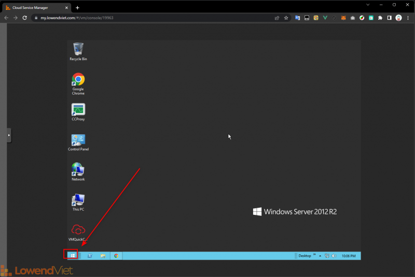Open the Chrome three-dot menu
This screenshot has height=277, width=415.
point(408,18)
